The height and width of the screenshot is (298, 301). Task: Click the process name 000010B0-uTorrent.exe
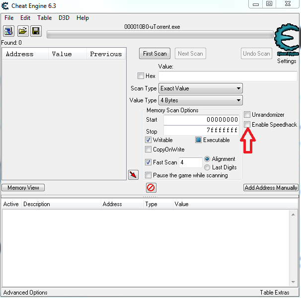click(x=152, y=27)
